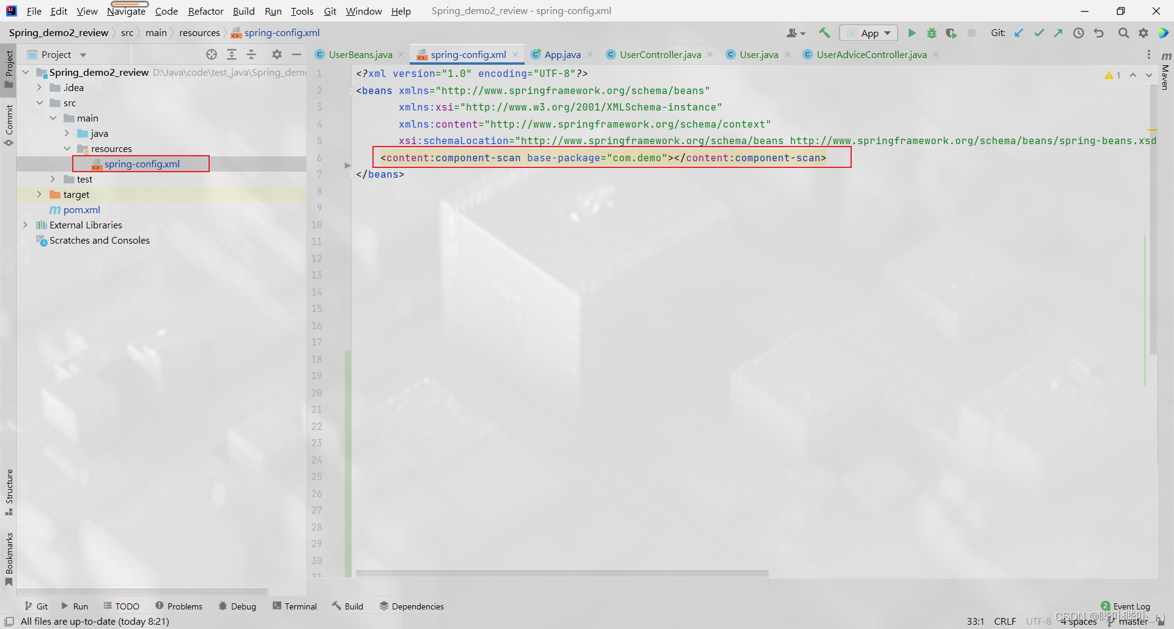Go to next highlighted warning

[1149, 75]
